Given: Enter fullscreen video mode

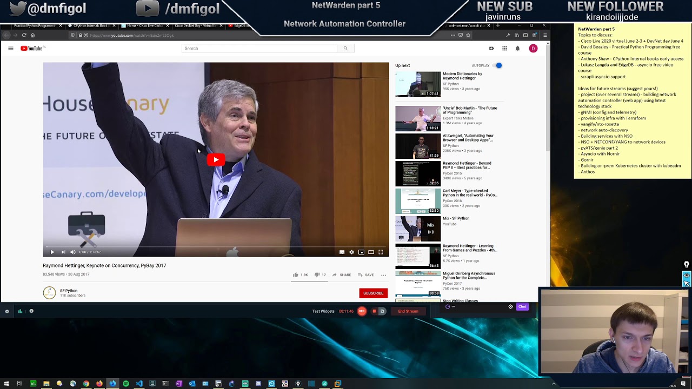Looking at the screenshot, I should [x=381, y=252].
